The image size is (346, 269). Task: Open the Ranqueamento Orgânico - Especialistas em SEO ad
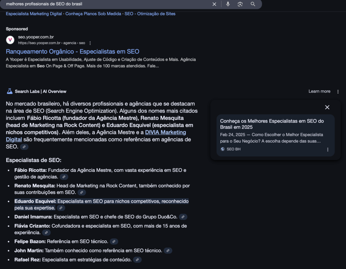tap(72, 52)
